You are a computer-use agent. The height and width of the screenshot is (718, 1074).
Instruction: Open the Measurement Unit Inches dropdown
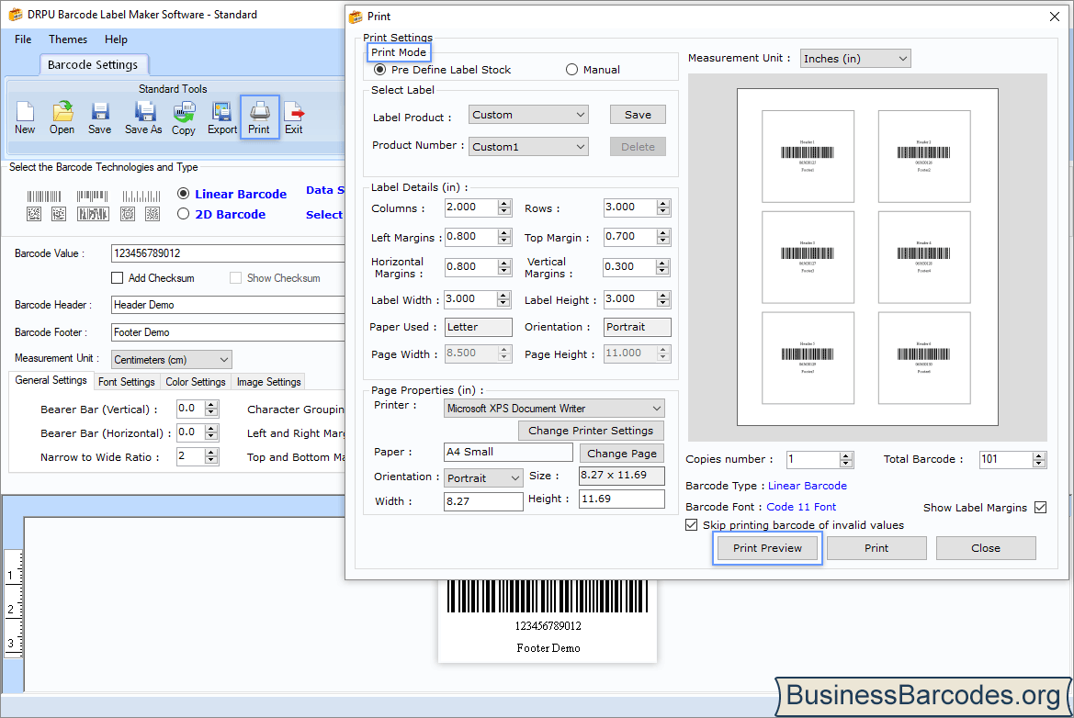(x=855, y=59)
